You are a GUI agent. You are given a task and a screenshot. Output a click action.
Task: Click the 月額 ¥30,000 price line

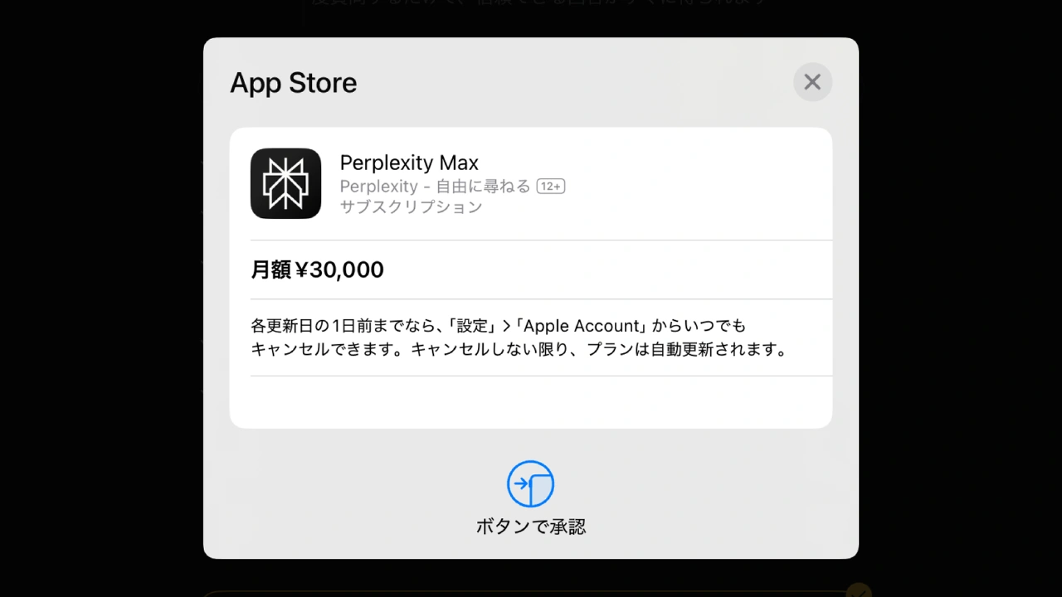[318, 269]
